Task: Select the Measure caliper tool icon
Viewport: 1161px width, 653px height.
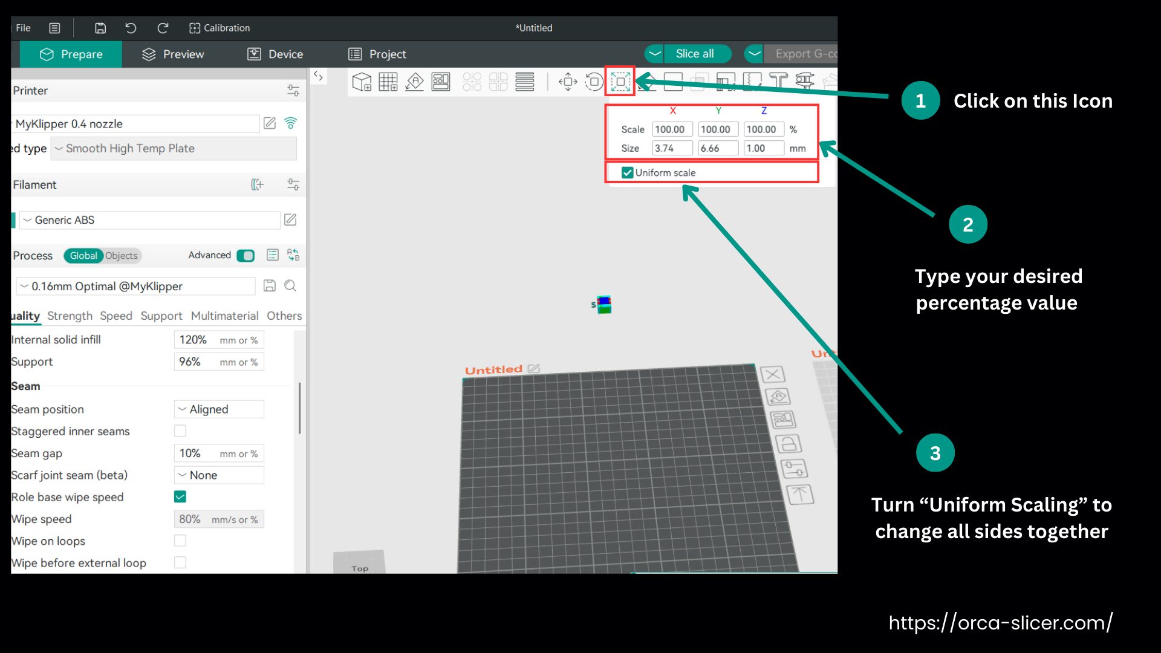Action: [x=805, y=82]
